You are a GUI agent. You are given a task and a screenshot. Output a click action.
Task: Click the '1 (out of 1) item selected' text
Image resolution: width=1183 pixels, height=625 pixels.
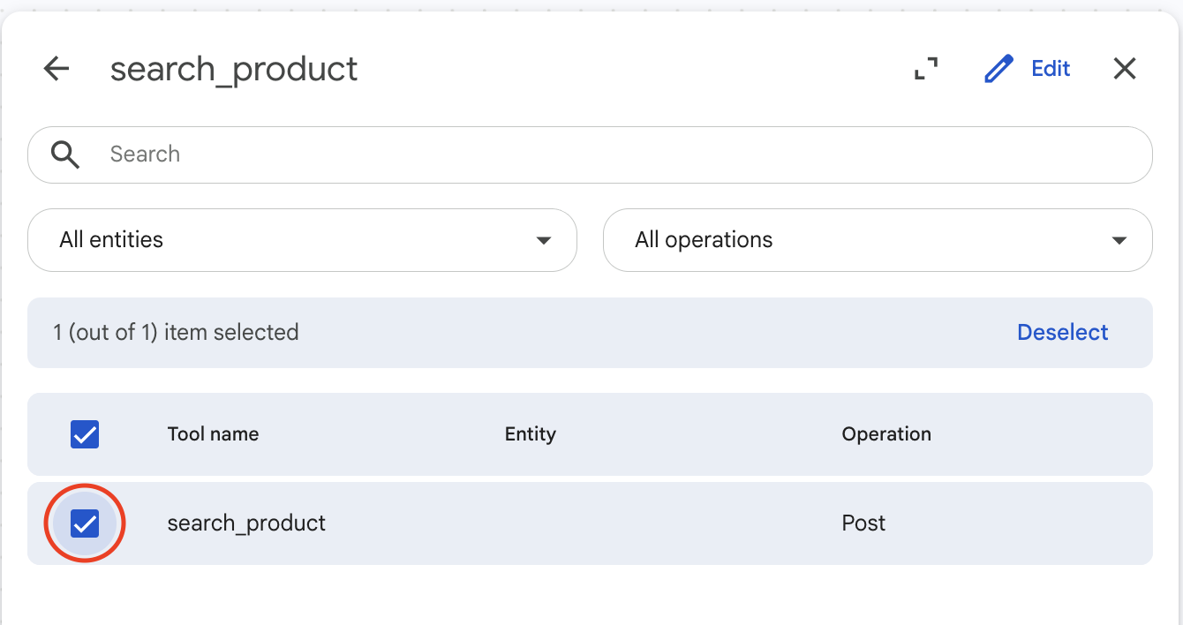176,333
